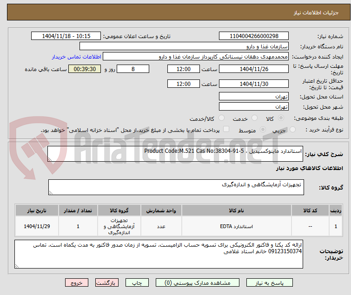Click the response deadline date 1404/11/26
Screen dimensions: 351x295
[x=254, y=69]
